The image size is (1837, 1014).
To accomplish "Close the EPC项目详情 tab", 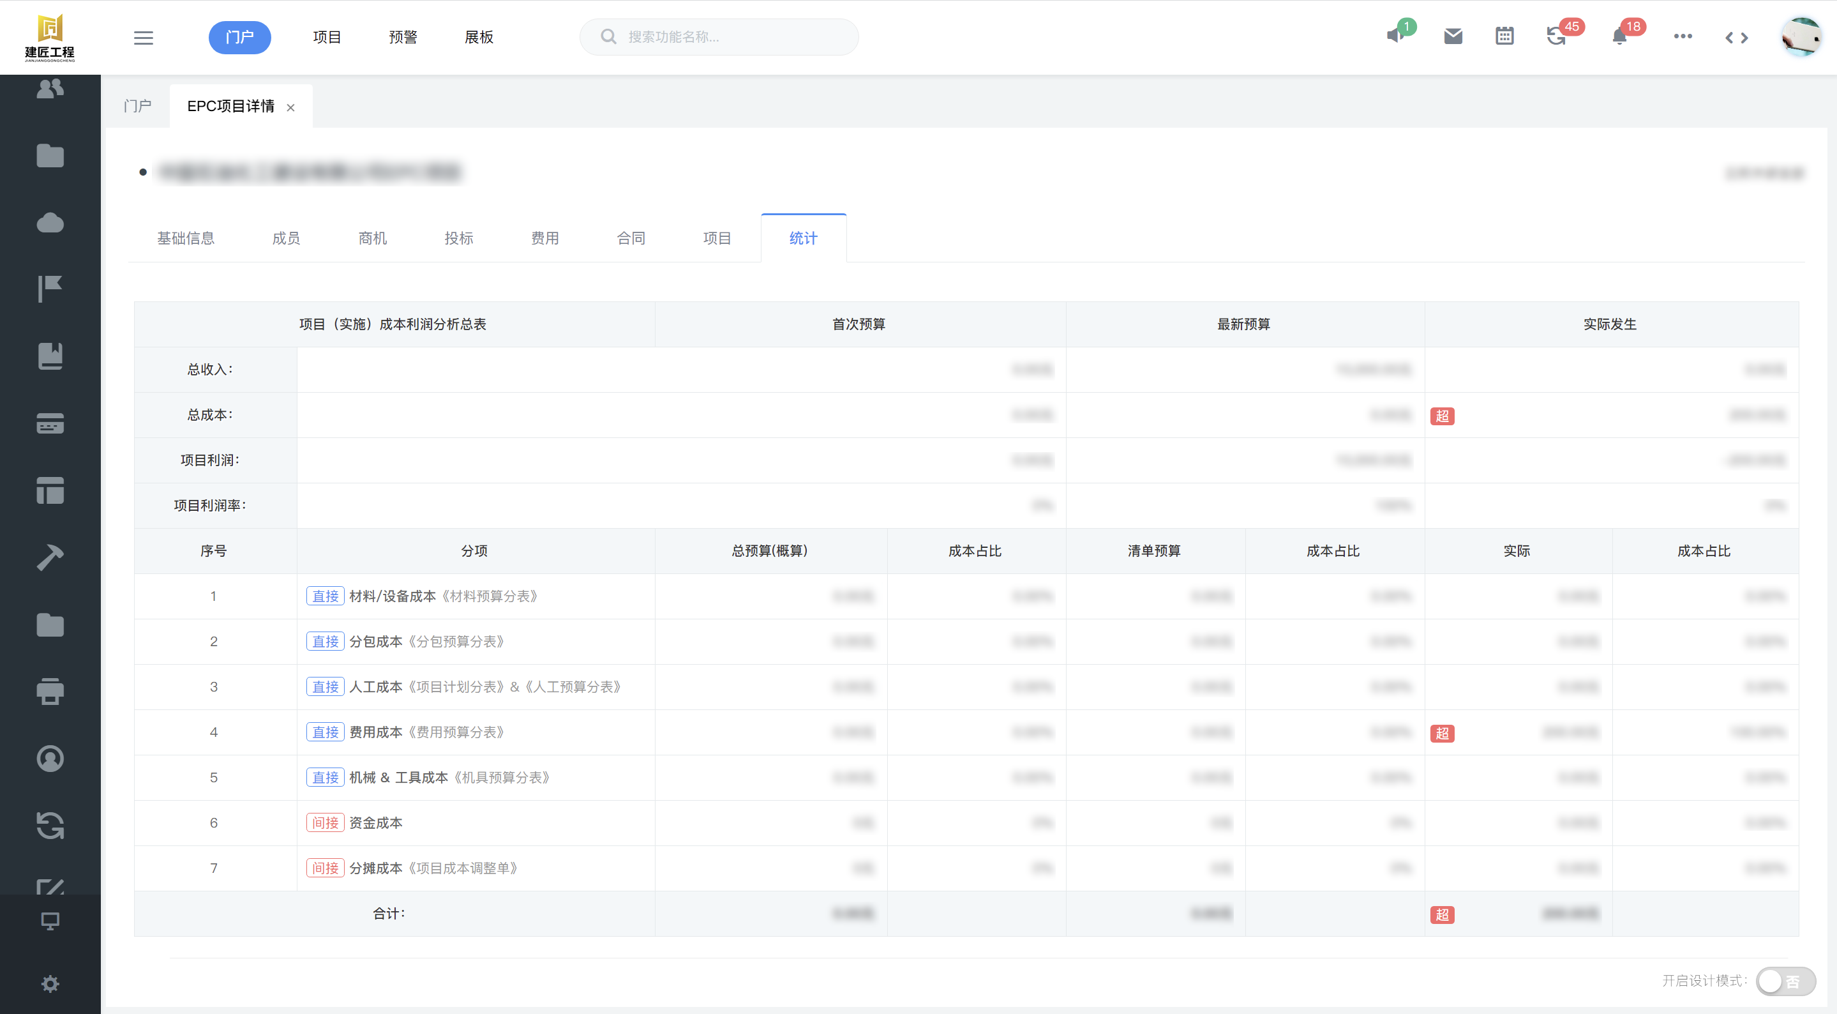I will (x=290, y=108).
